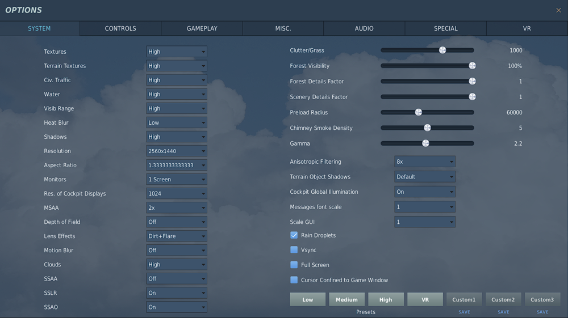568x318 pixels.
Task: Expand the Scale GUI dropdown
Action: click(424, 222)
